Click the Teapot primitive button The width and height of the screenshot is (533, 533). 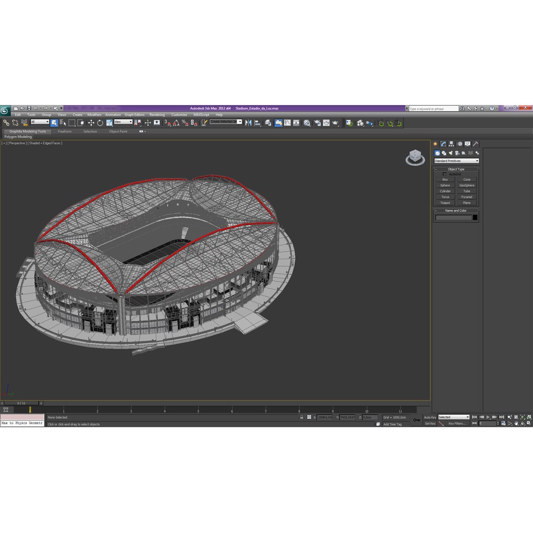tap(445, 203)
